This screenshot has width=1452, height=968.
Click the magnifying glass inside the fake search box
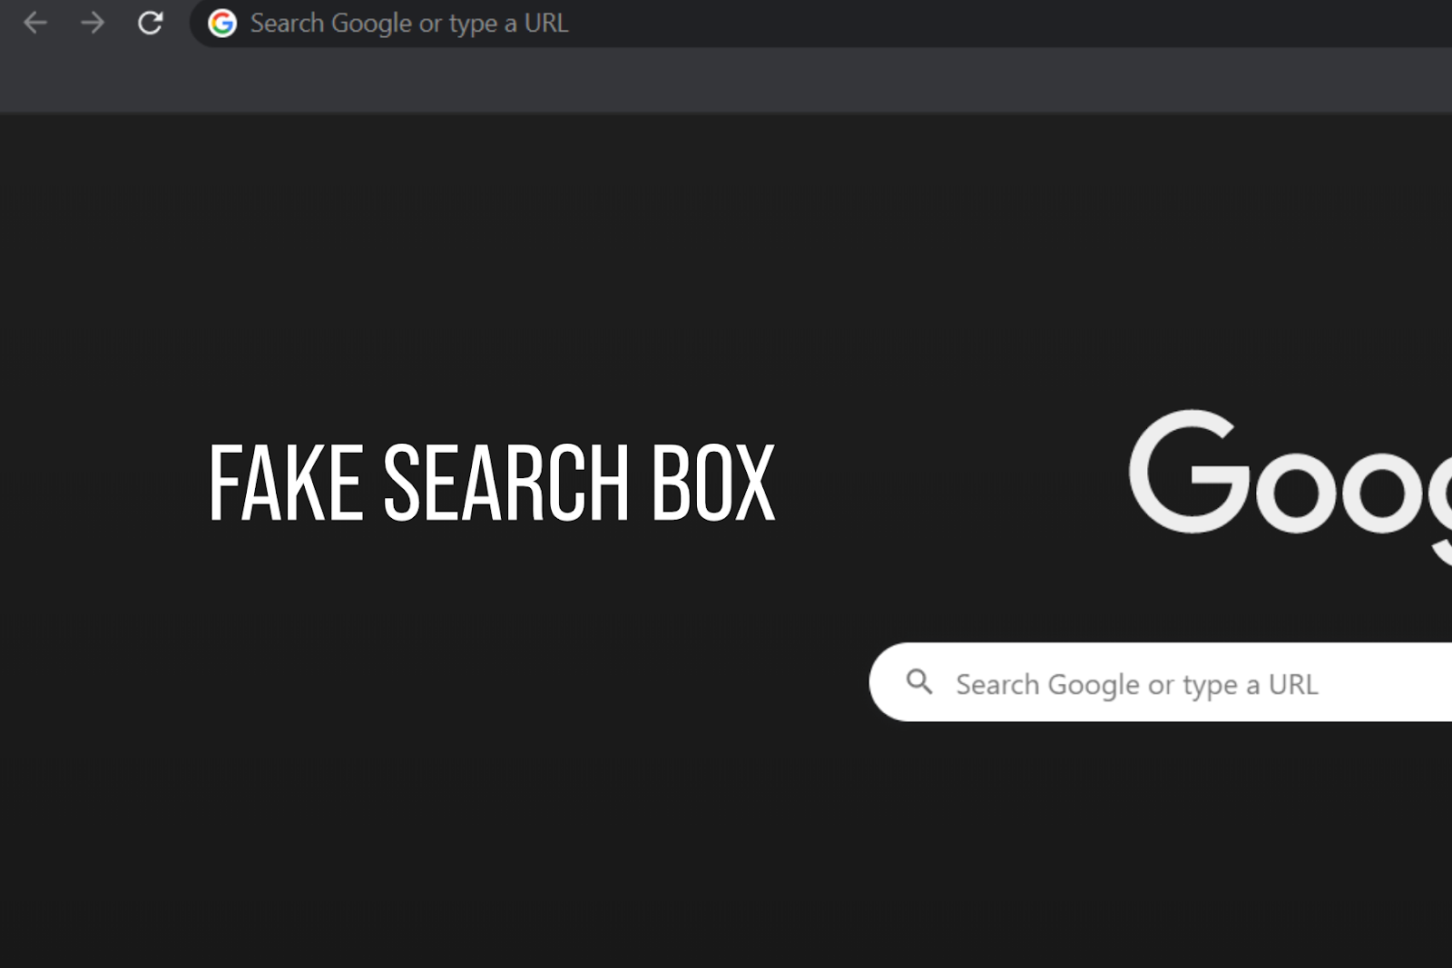pyautogui.click(x=921, y=682)
